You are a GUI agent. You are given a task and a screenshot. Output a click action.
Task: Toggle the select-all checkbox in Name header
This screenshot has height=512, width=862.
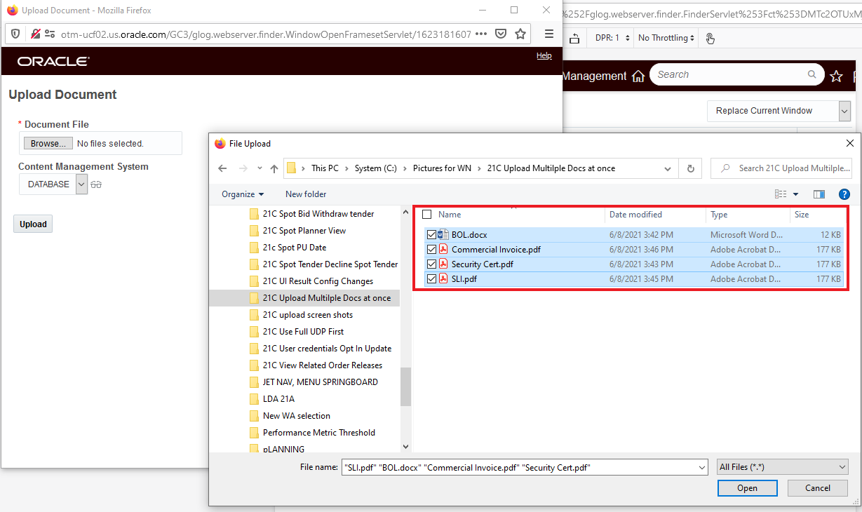pyautogui.click(x=427, y=215)
